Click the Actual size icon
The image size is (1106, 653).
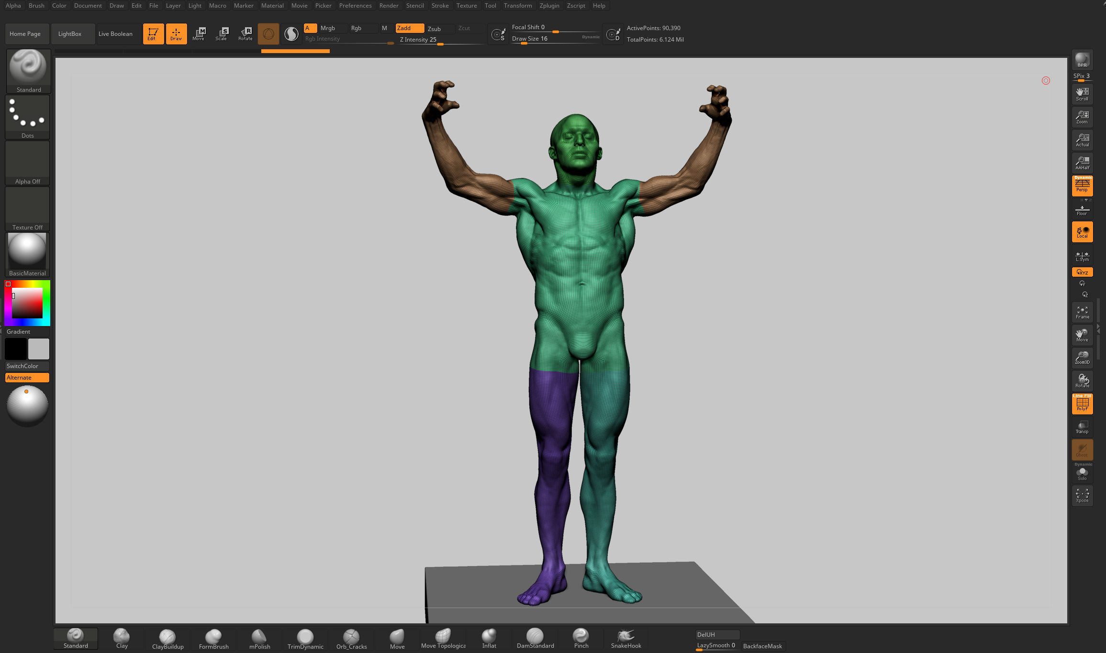click(x=1082, y=140)
